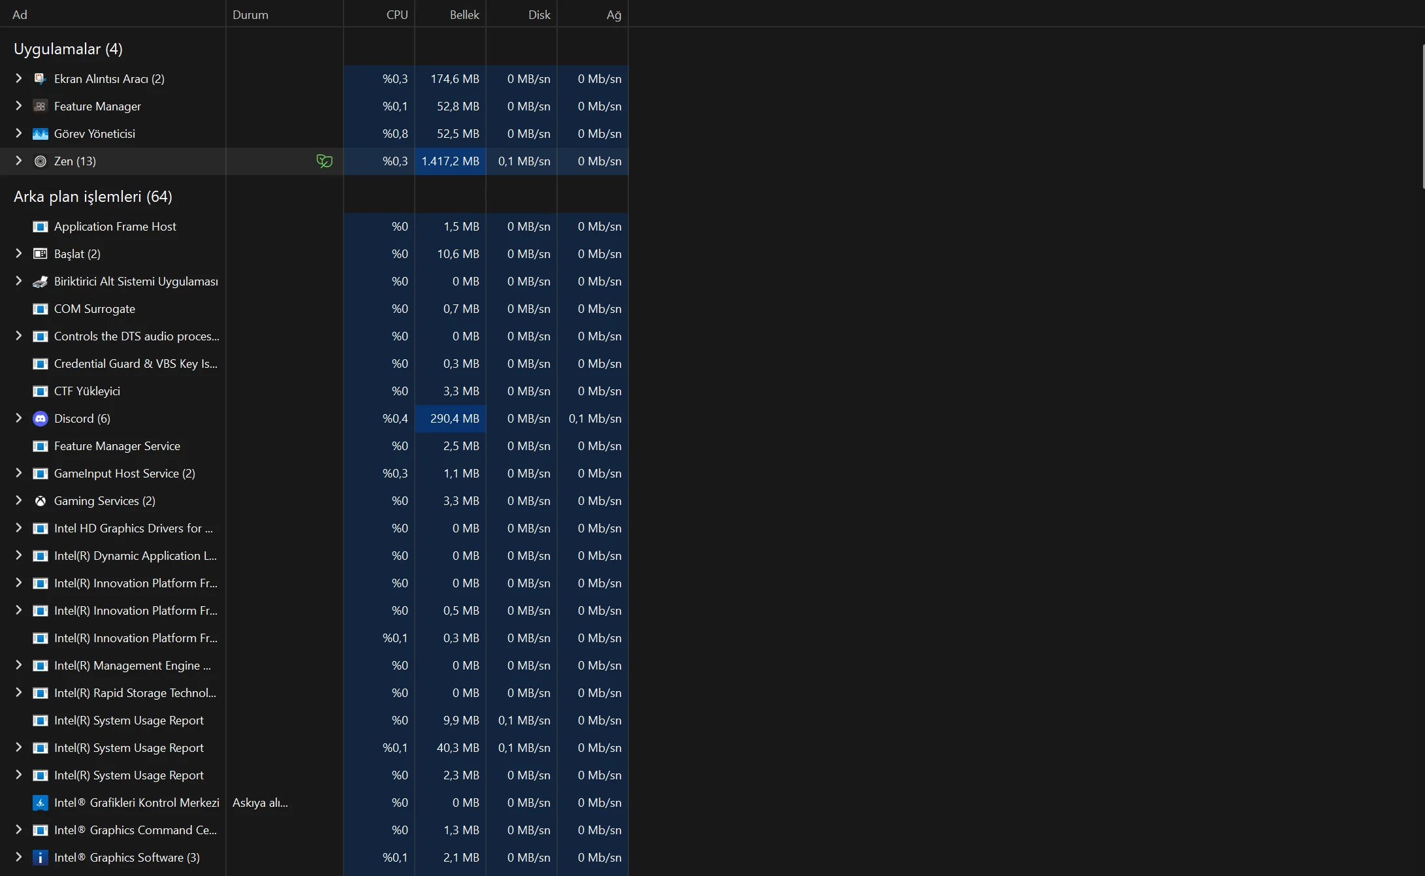Click the vertical scrollbar on the right edge
Image resolution: width=1425 pixels, height=876 pixels.
click(x=1422, y=118)
